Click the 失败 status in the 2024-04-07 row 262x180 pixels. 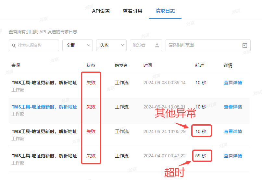tap(91, 156)
